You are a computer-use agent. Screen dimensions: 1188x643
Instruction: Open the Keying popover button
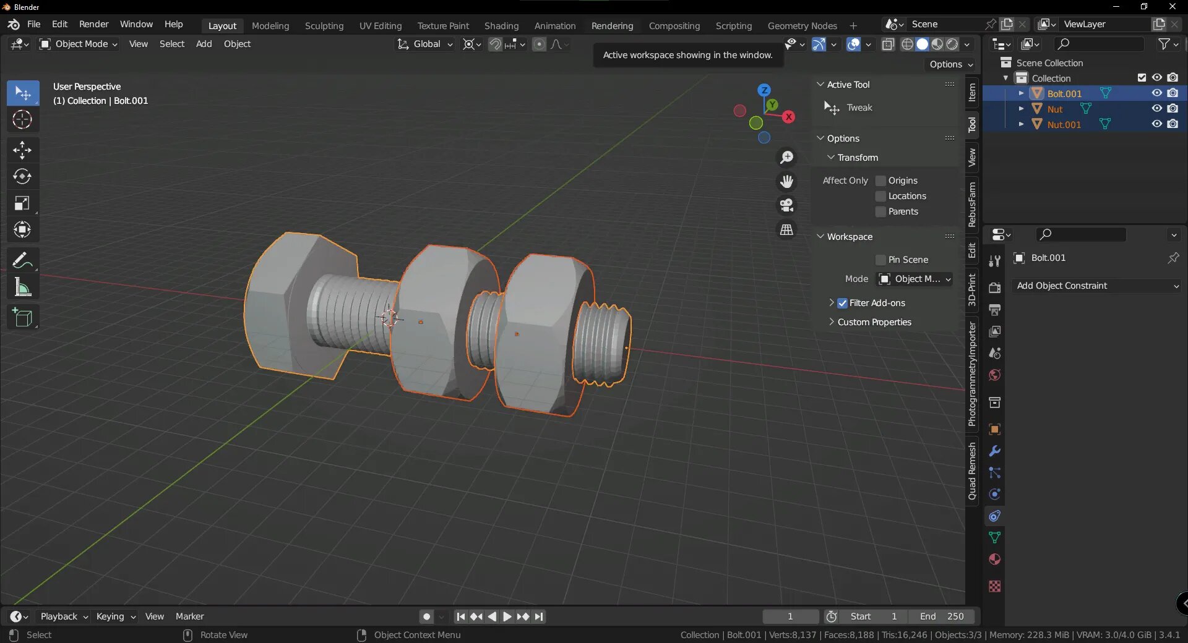point(116,616)
